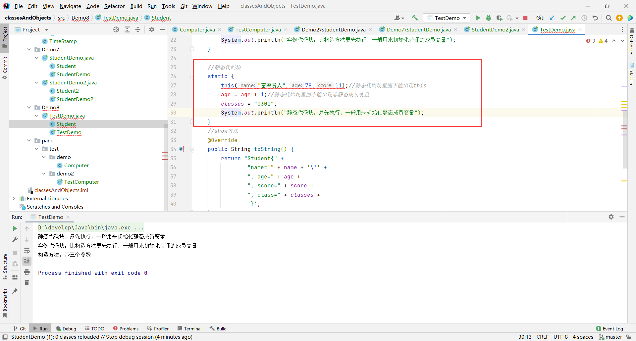Viewport: 636px width, 341px height.
Task: Toggle fold marker at line 34
Action: point(192,149)
